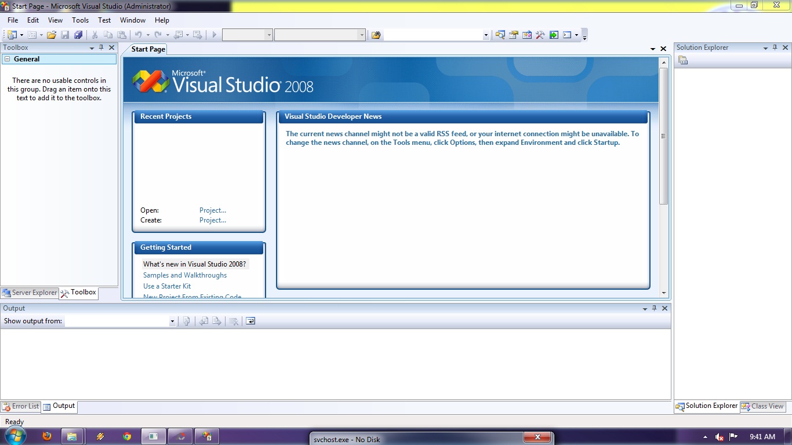Viewport: 792px width, 445px height.
Task: Open the Help menu
Action: click(x=162, y=20)
